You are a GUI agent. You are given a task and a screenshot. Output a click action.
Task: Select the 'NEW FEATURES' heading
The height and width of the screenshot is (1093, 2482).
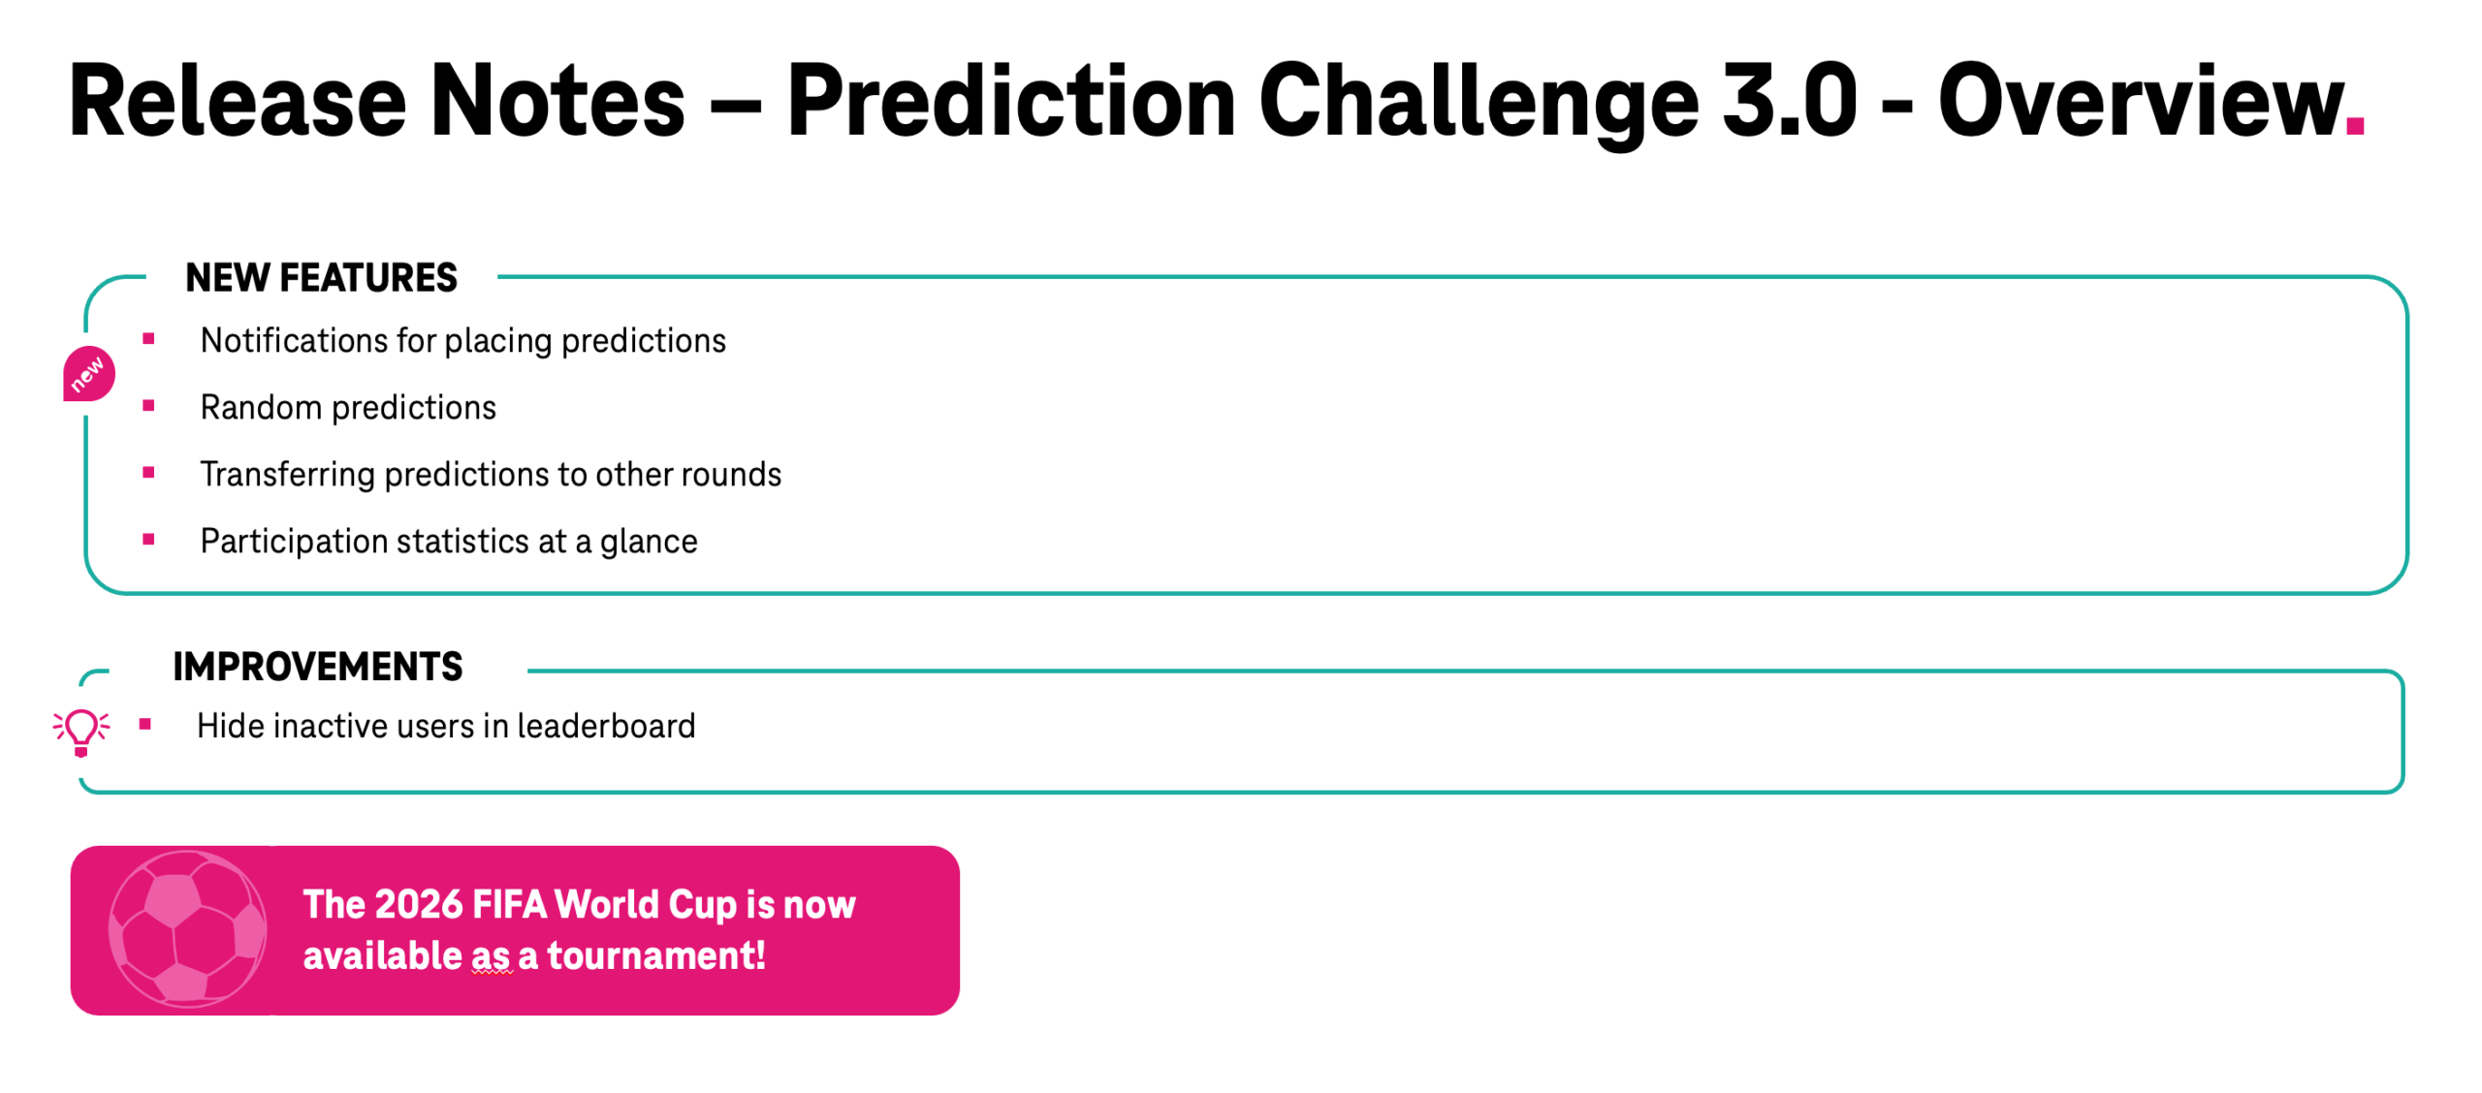pos(321,278)
